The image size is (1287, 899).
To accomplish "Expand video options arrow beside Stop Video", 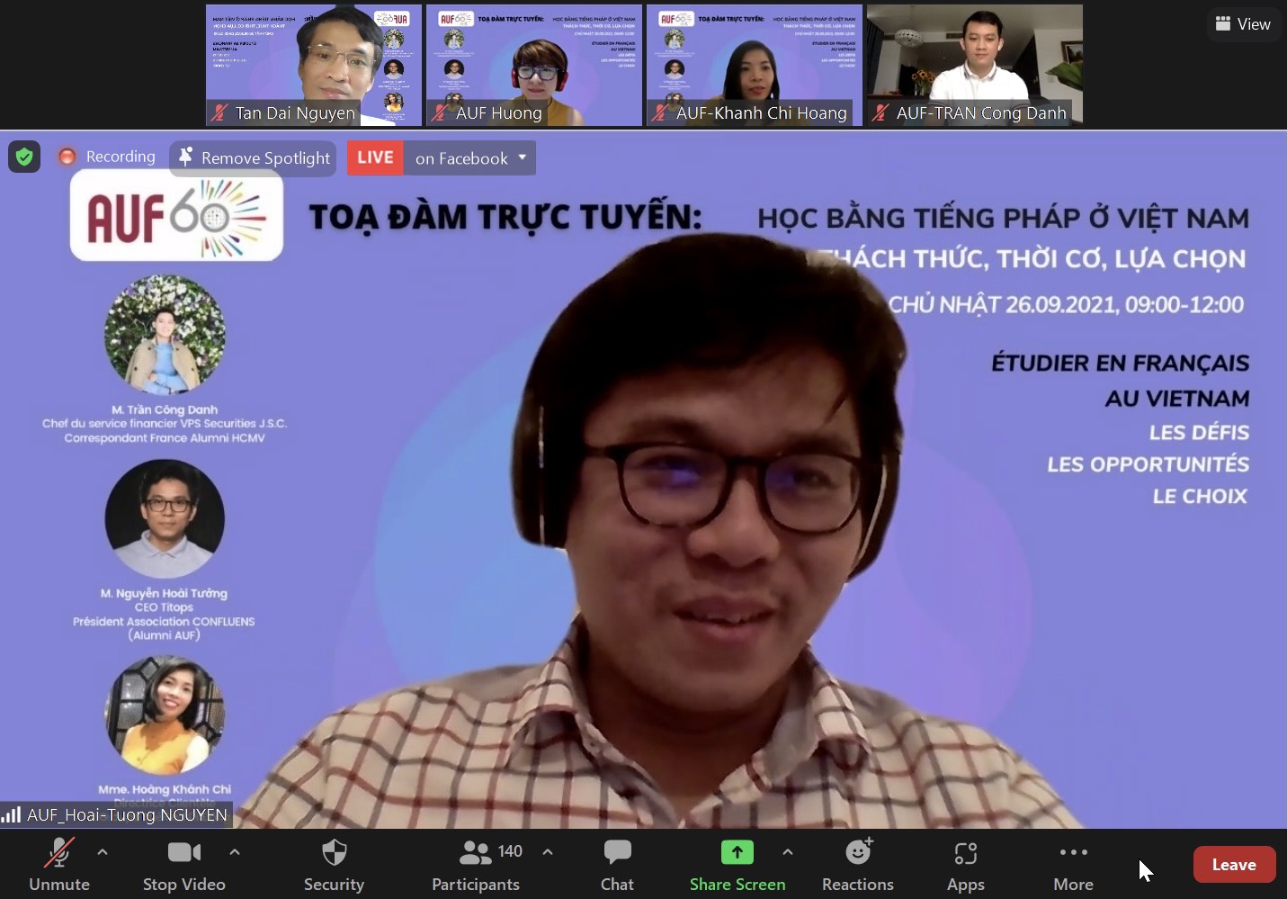I will tap(235, 851).
